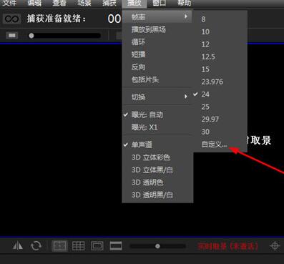
Task: Close the open 播放 menu
Action: point(134,3)
